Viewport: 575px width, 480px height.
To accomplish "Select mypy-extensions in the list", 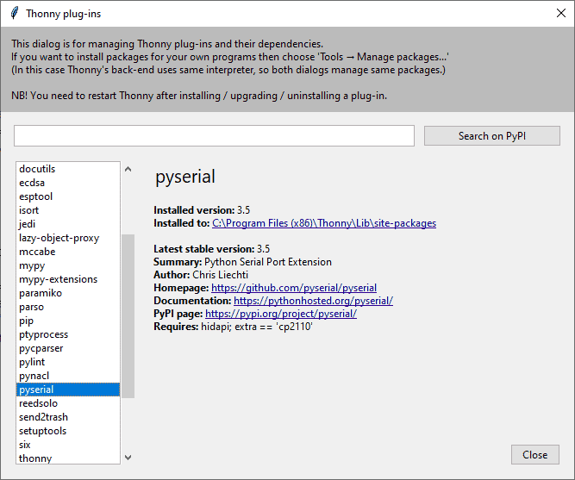I will click(68, 279).
